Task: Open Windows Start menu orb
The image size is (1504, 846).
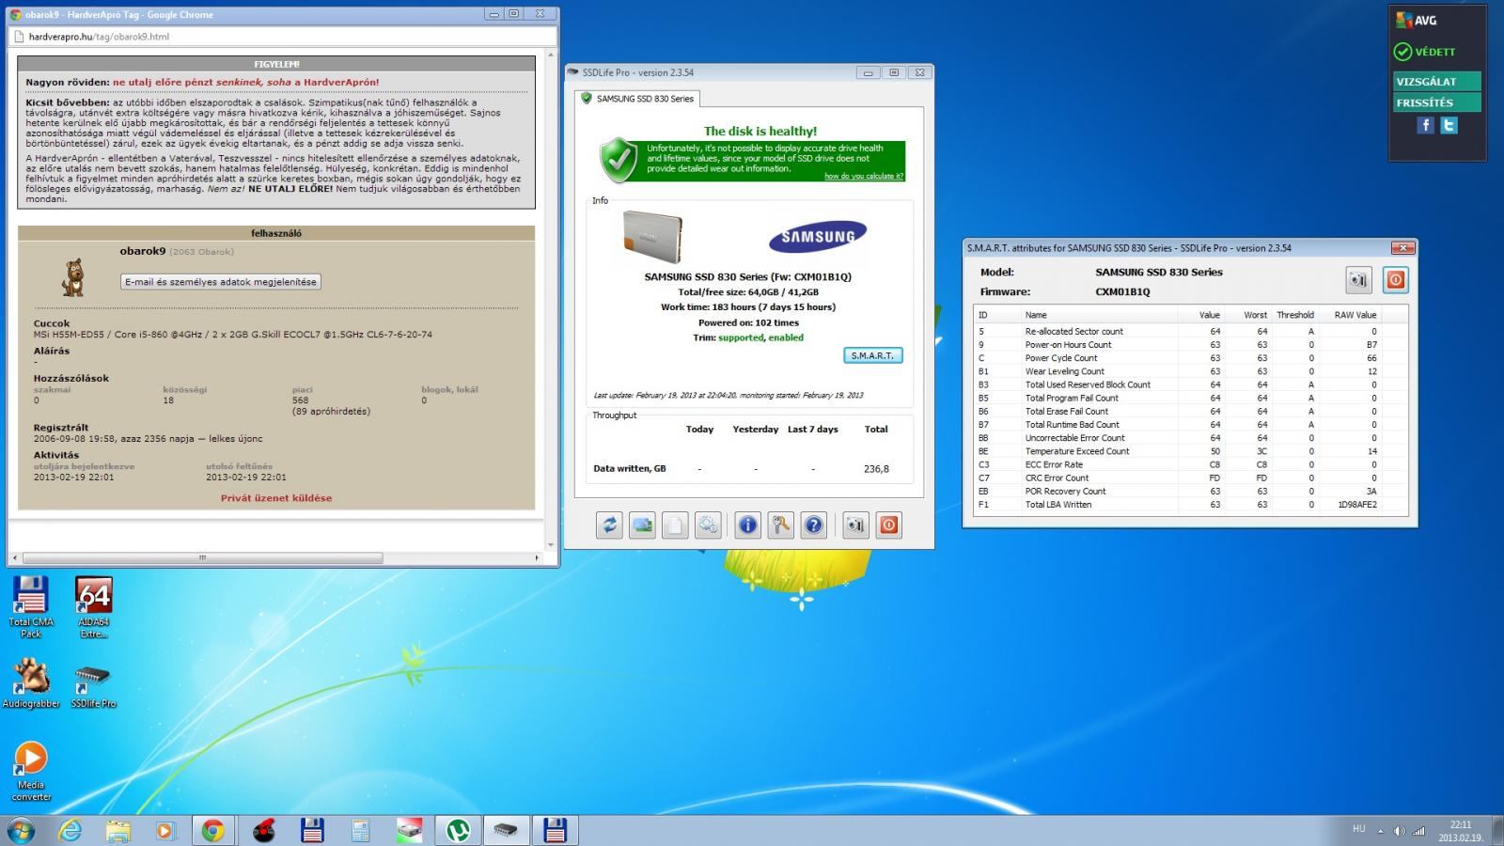Action: pyautogui.click(x=22, y=830)
